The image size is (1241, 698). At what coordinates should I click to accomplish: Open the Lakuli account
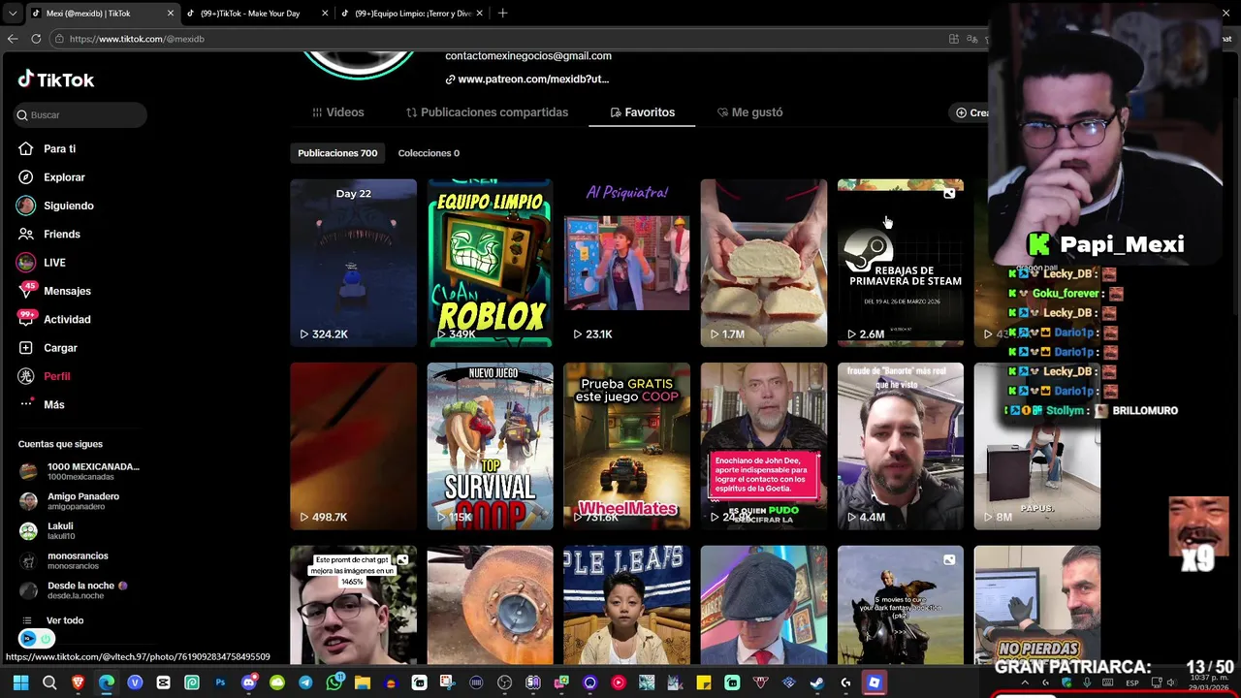tap(47, 530)
